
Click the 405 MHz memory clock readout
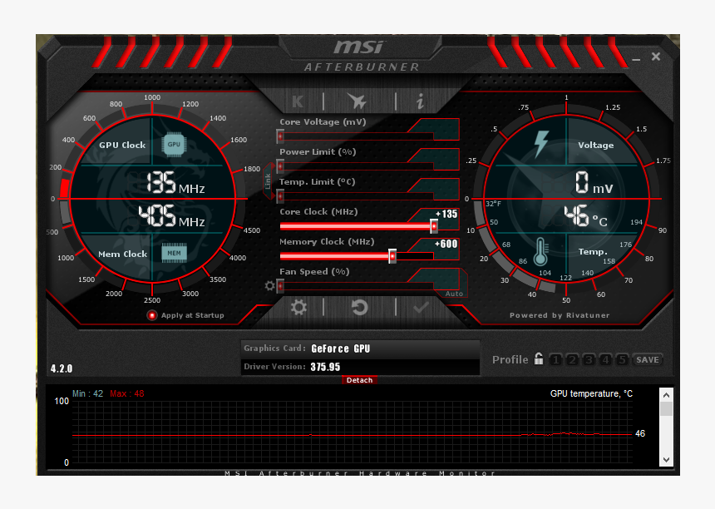coord(172,216)
